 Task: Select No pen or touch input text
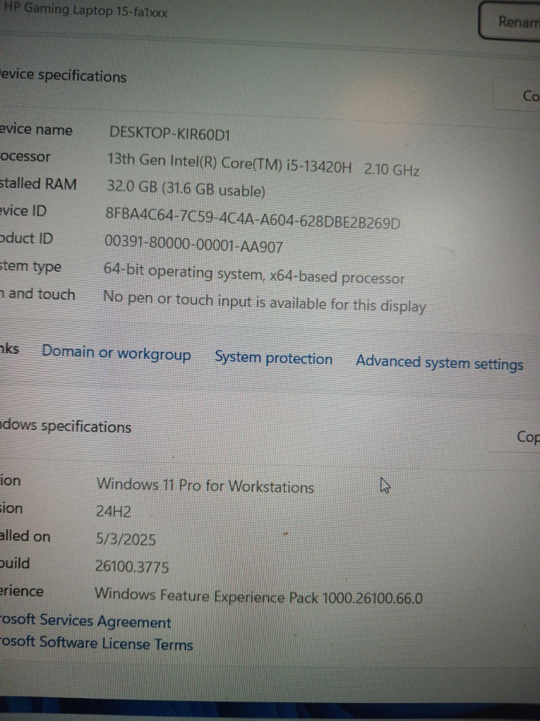click(x=264, y=301)
